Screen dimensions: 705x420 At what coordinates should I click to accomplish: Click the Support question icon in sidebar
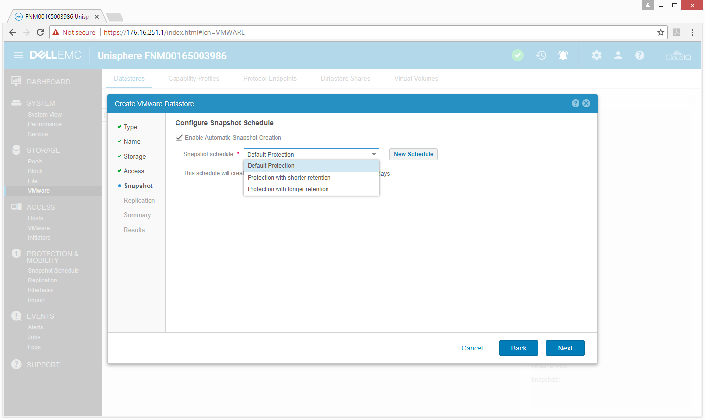click(x=16, y=364)
